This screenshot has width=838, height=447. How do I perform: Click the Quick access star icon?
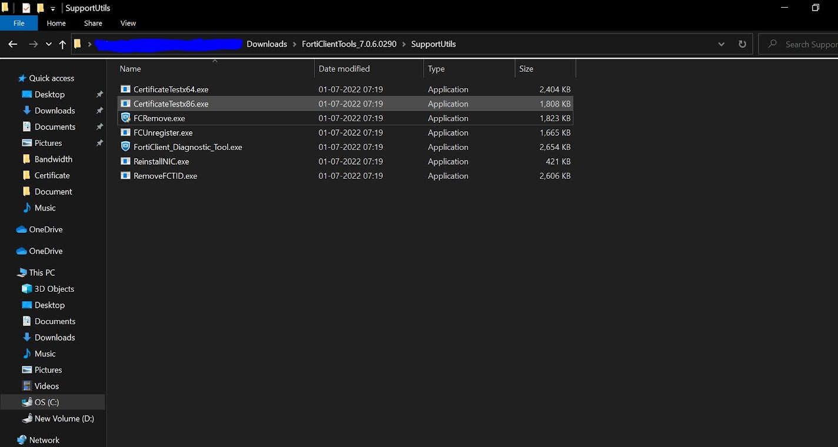tap(22, 78)
